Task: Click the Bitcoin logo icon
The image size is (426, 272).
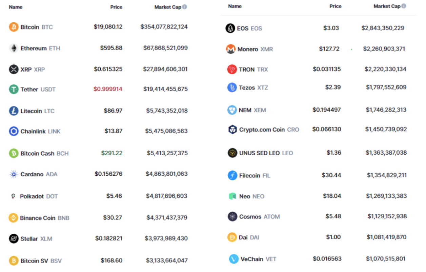Action: tap(13, 27)
